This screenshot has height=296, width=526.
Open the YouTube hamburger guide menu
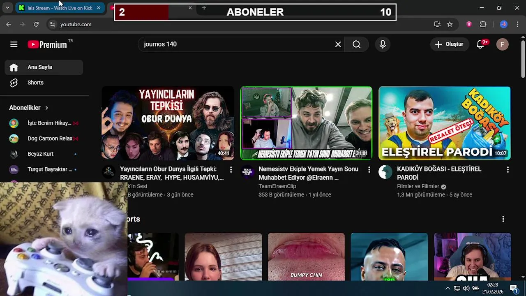pyautogui.click(x=14, y=44)
